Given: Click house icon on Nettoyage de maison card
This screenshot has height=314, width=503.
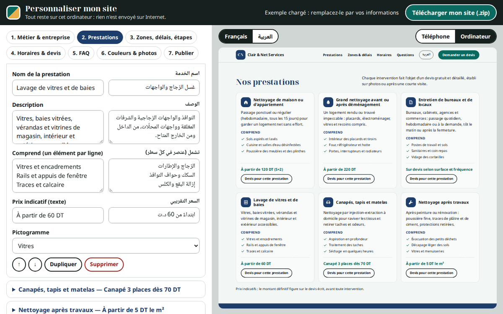Looking at the screenshot, I should pyautogui.click(x=246, y=102).
